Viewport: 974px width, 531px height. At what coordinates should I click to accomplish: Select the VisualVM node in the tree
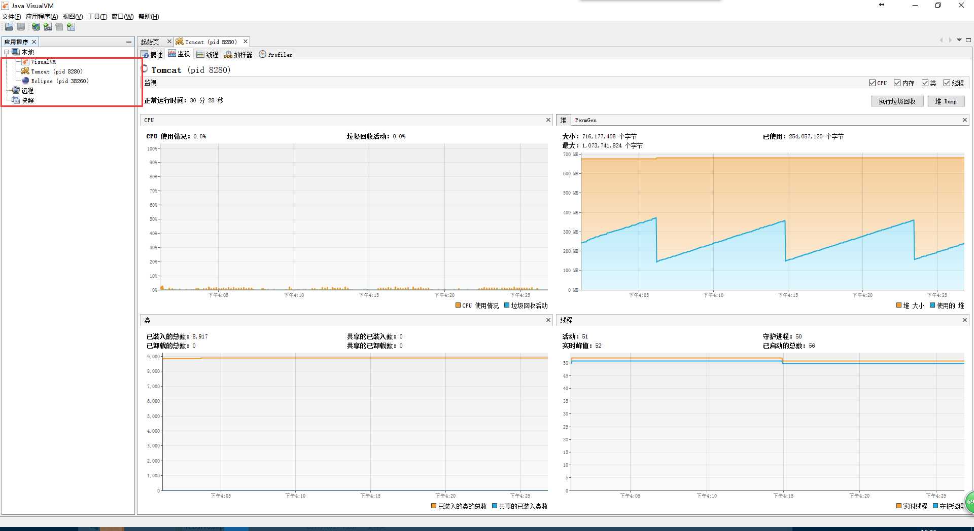[x=44, y=62]
